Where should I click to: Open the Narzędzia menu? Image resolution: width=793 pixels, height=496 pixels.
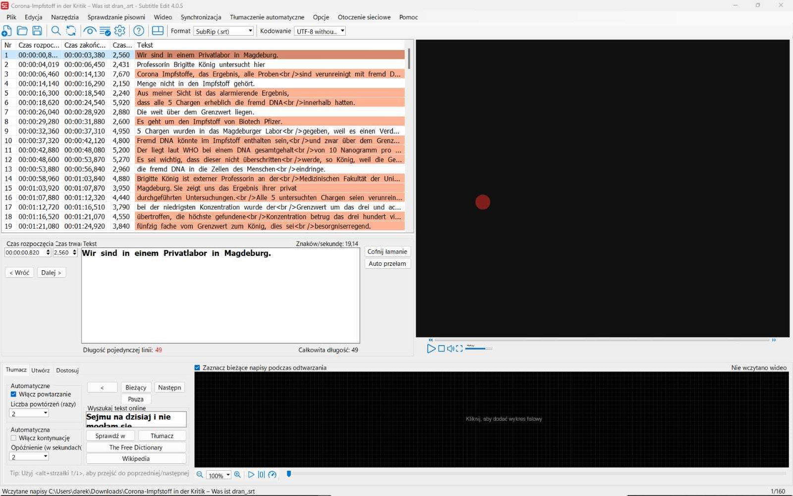65,17
